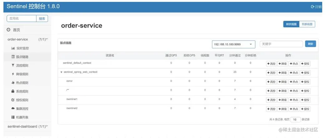Click the 资源名 column header

pyautogui.click(x=110, y=56)
